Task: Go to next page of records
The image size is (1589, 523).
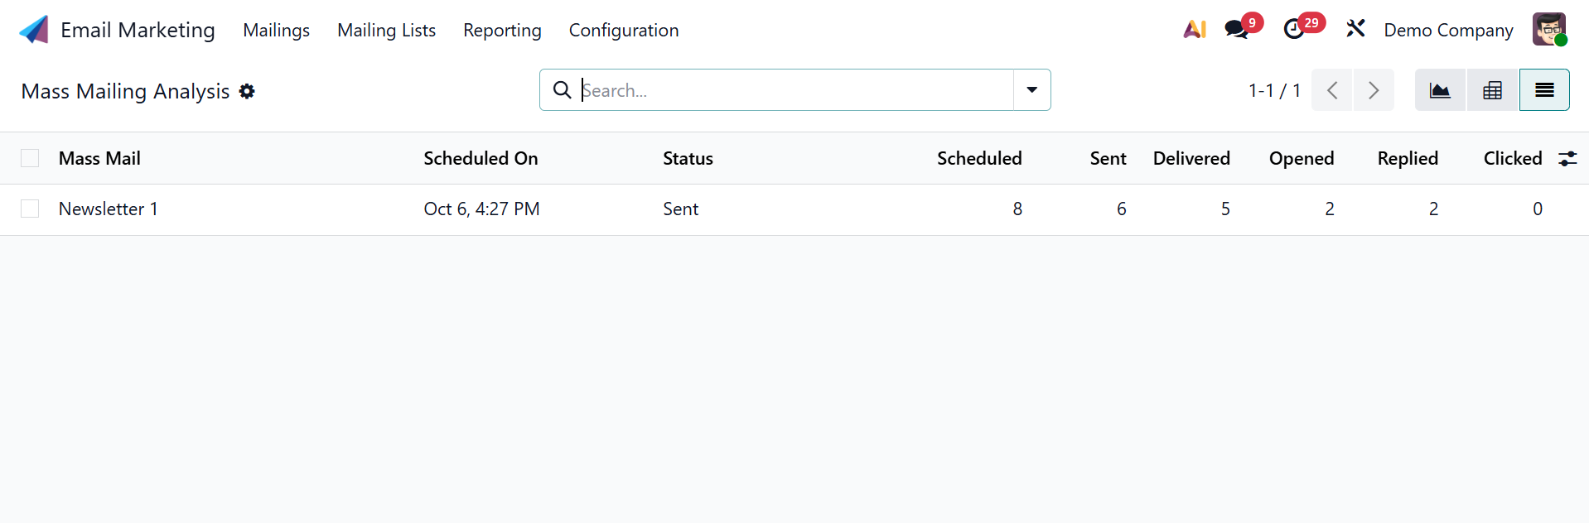Action: (1373, 90)
